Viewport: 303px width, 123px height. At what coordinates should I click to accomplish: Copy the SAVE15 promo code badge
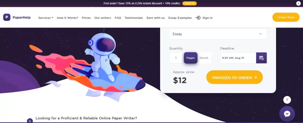(189, 3)
